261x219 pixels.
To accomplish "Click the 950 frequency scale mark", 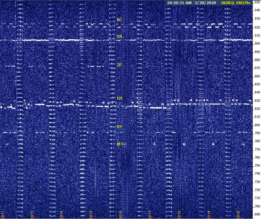I will click(x=257, y=2).
